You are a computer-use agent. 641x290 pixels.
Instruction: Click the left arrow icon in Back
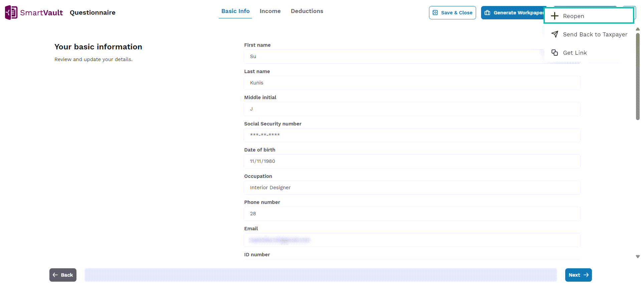(55, 275)
